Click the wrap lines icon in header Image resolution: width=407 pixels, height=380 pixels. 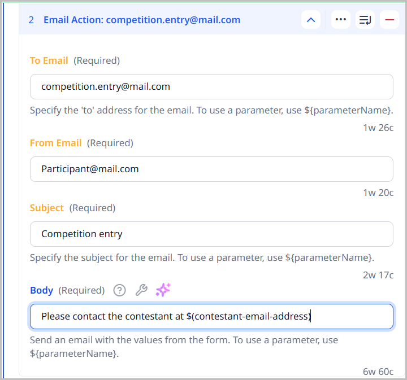[365, 20]
